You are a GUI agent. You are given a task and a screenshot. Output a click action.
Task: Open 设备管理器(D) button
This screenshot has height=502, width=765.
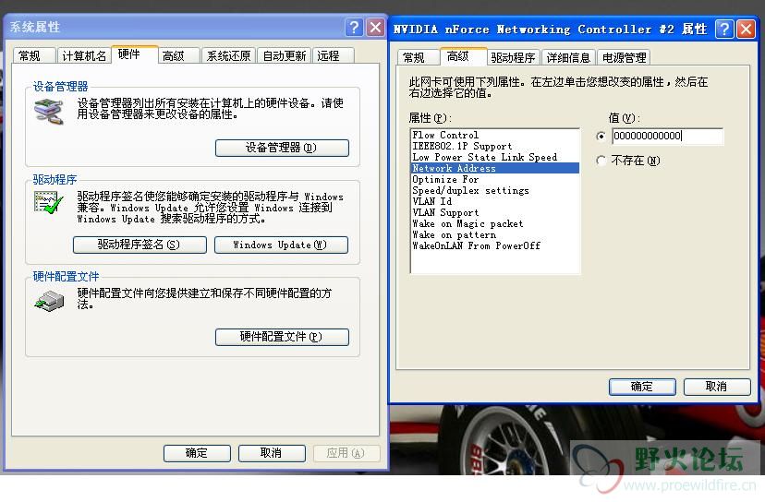click(x=282, y=148)
